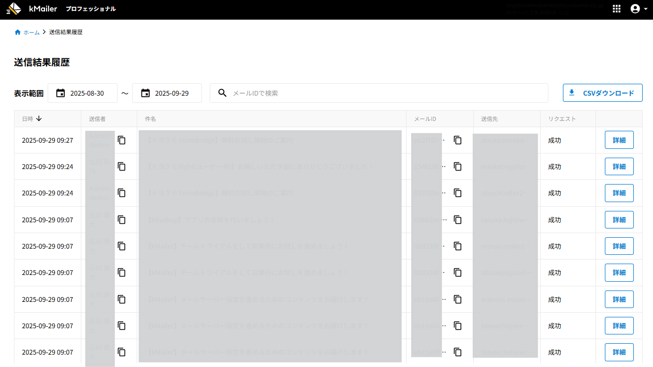Click the kMailer logo icon
This screenshot has height=367, width=653.
point(14,9)
